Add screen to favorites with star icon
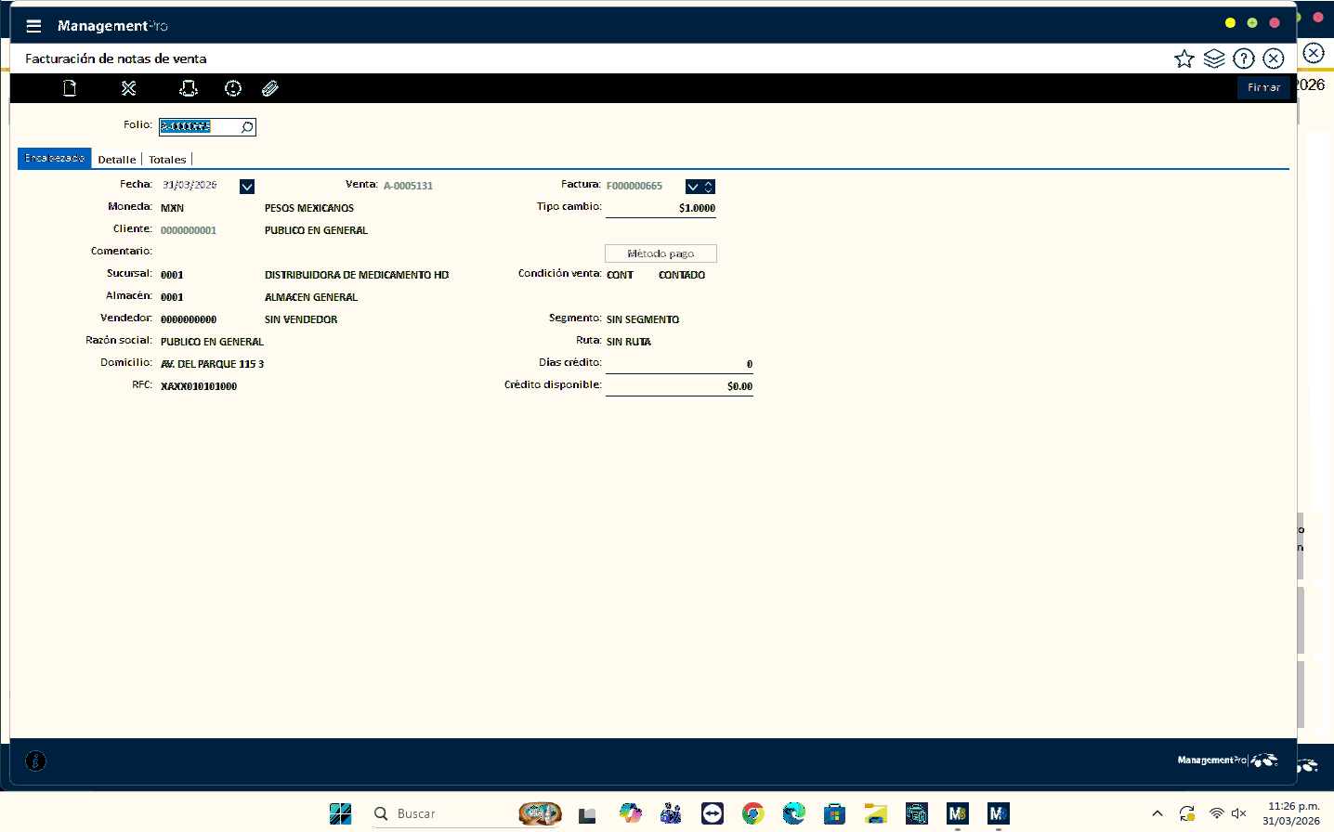Image resolution: width=1334 pixels, height=832 pixels. click(1184, 59)
